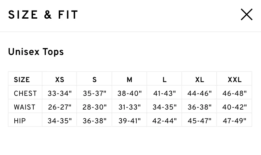Screen dimensions: 261x155
Task: Click hip measurement 47-49" for XXL
Action: coord(235,121)
